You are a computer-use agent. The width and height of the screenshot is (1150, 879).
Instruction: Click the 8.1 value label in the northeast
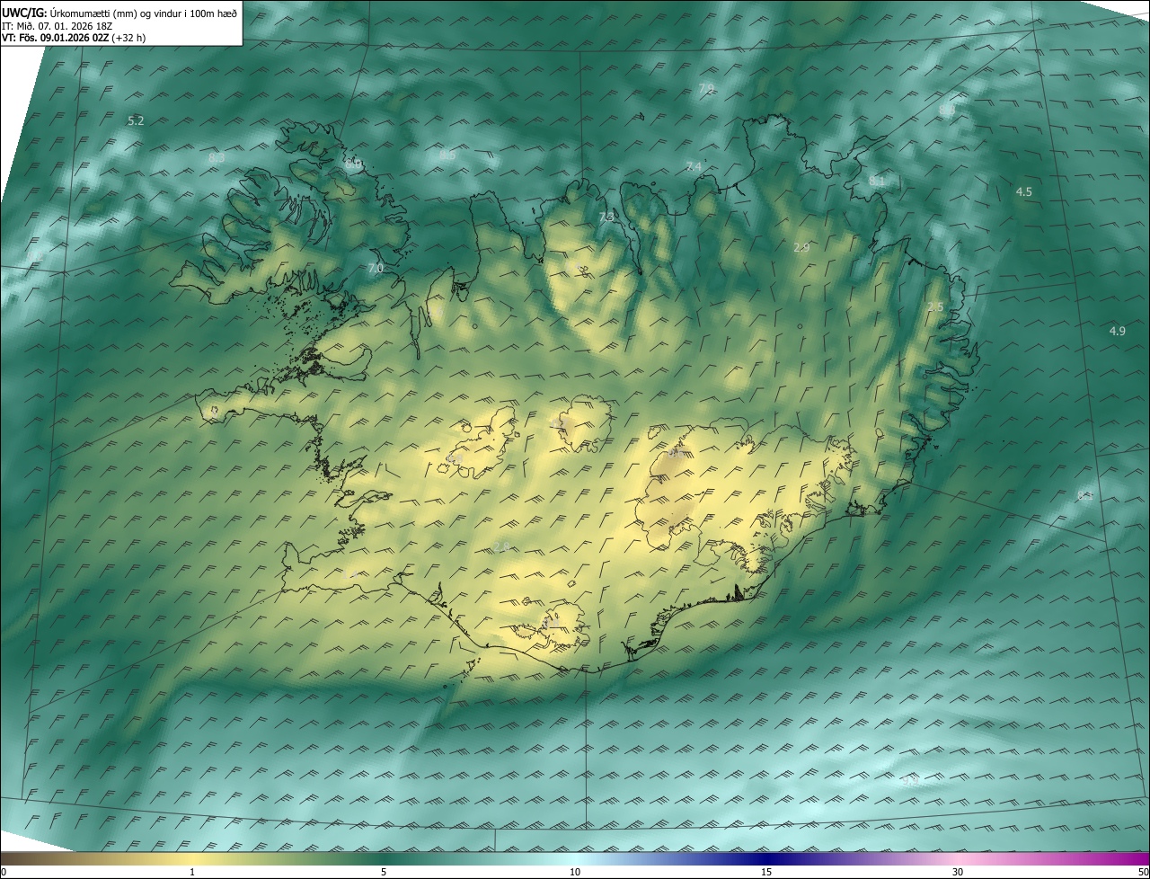point(877,181)
